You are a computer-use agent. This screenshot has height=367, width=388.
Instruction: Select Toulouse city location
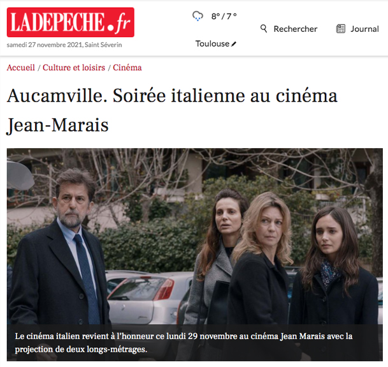(x=212, y=43)
